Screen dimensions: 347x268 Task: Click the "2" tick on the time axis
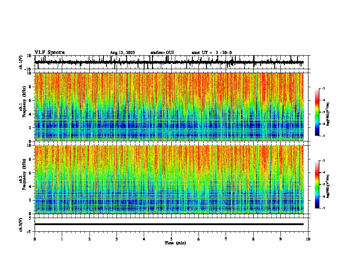point(89,239)
